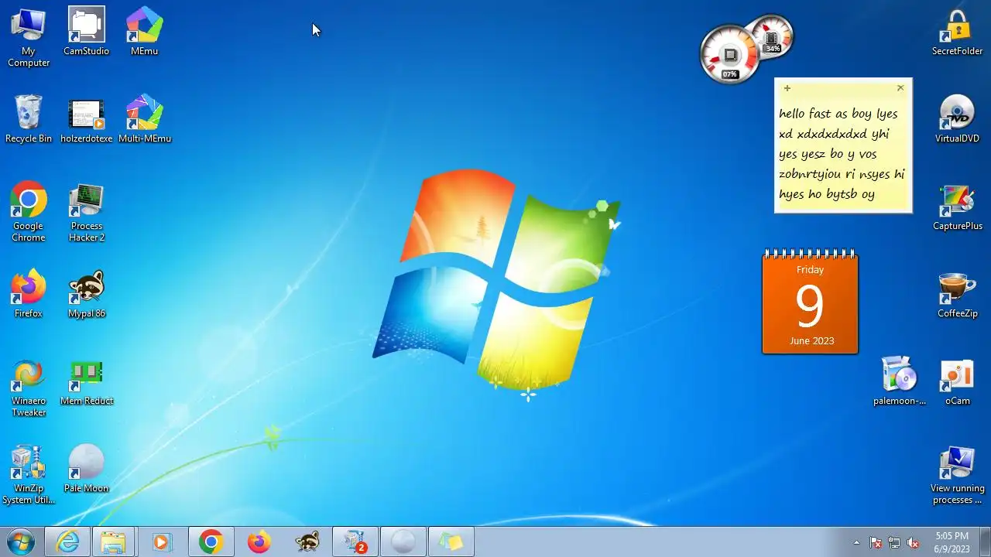The image size is (991, 557).
Task: Click into the sticky note text area
Action: [x=843, y=154]
